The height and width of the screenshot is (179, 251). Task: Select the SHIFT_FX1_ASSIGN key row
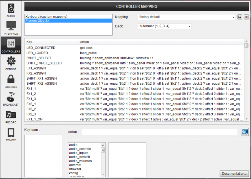tap(135, 79)
